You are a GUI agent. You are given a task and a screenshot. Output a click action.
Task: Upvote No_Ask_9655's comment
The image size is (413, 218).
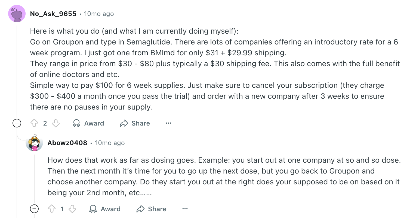(x=34, y=123)
